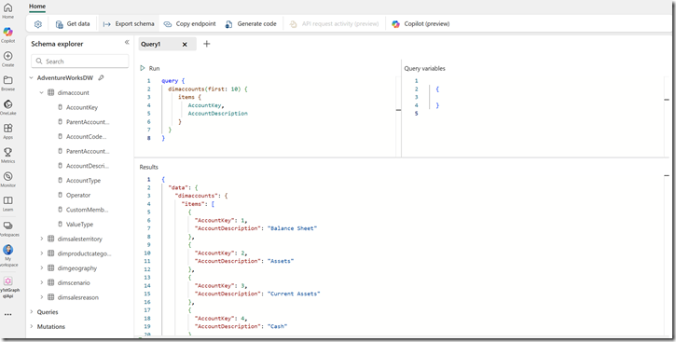
Task: Select the GraphQL API item in sidebar
Action: click(7, 287)
